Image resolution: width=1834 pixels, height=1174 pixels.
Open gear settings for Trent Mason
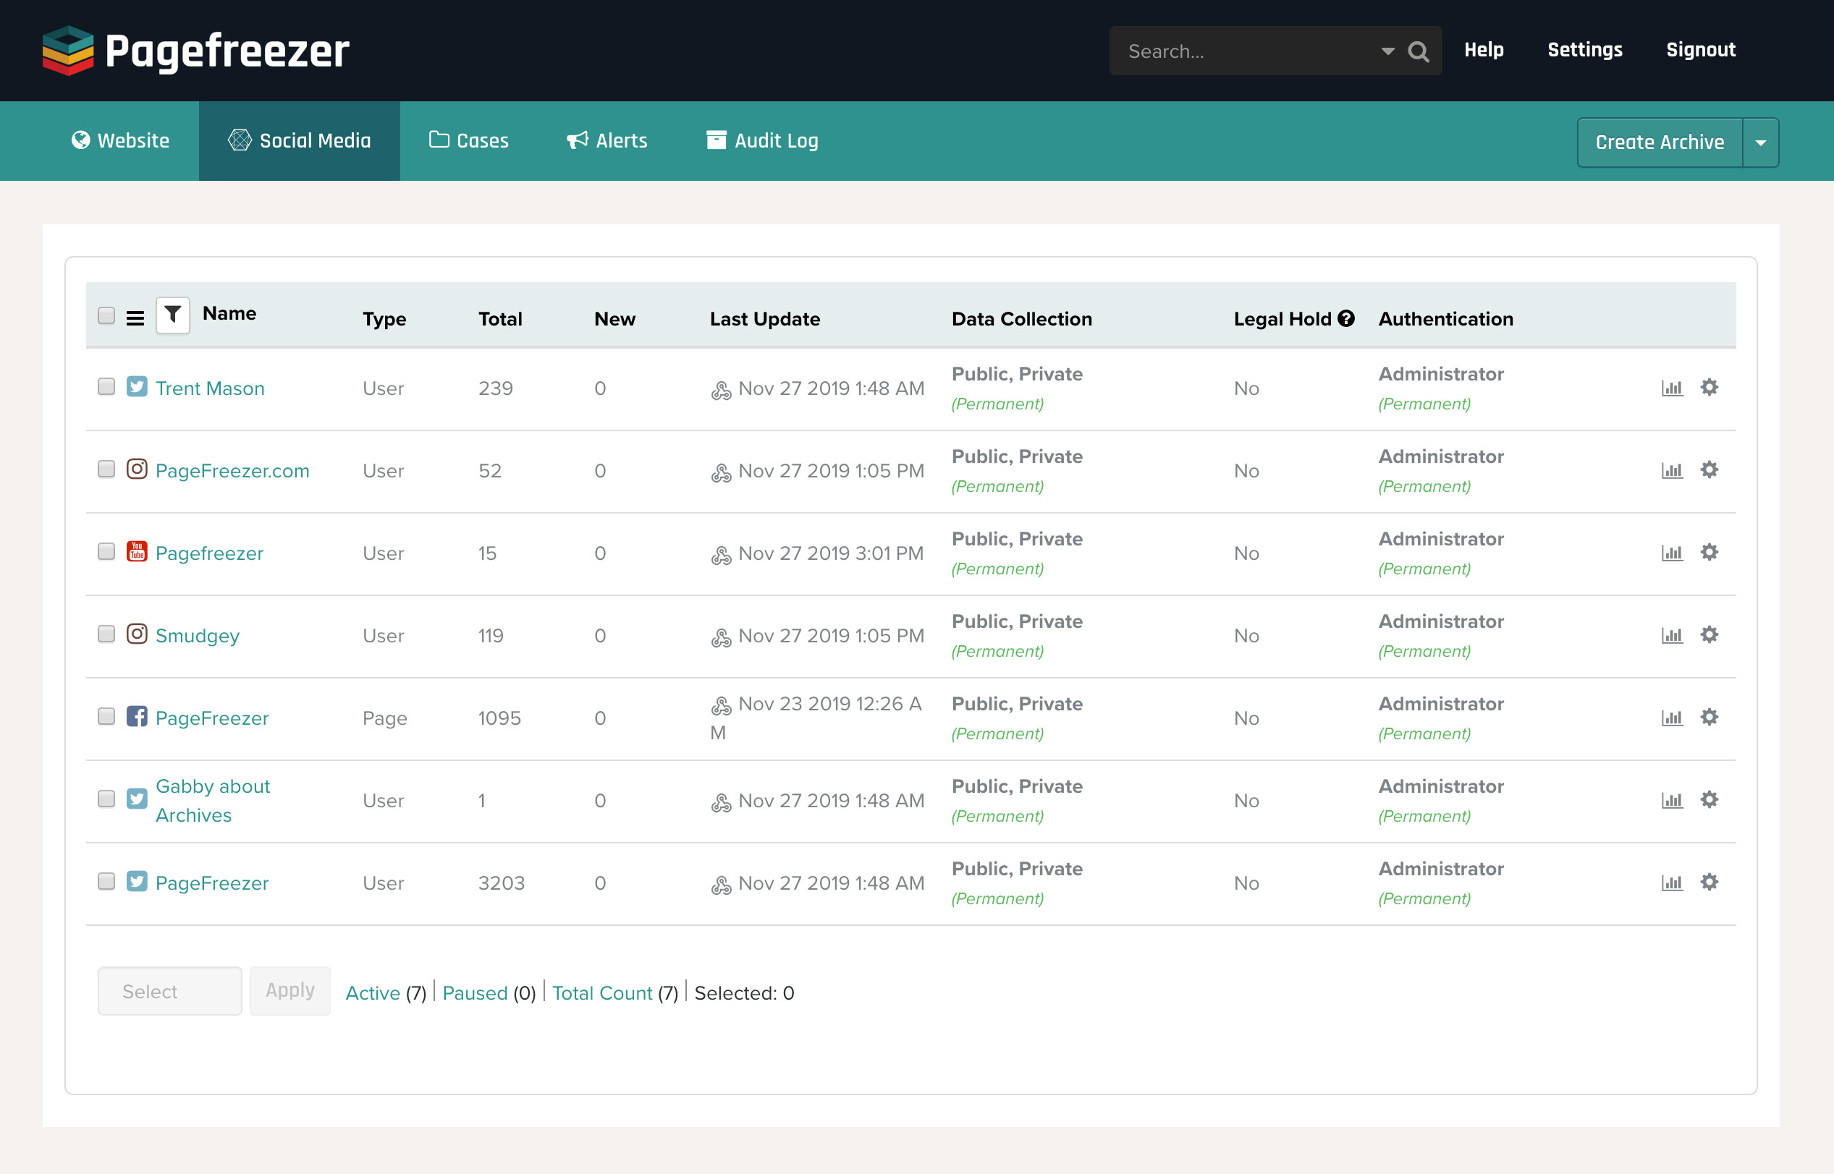pos(1710,387)
